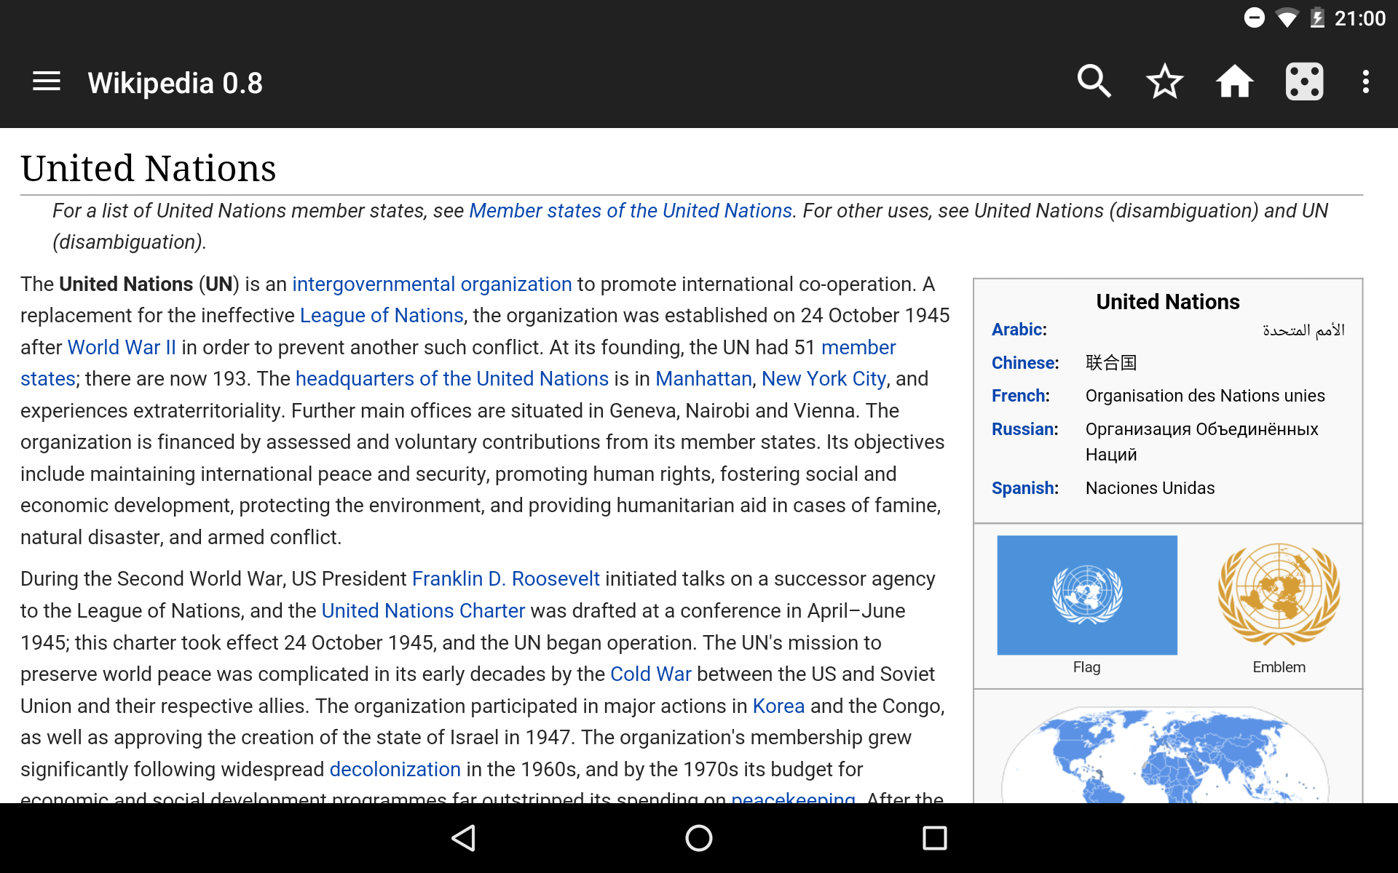This screenshot has height=873, width=1398.
Task: Go to home page icon
Action: (x=1234, y=81)
